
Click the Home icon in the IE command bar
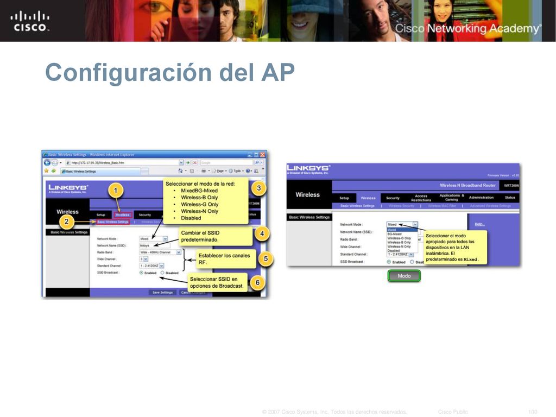pos(180,171)
